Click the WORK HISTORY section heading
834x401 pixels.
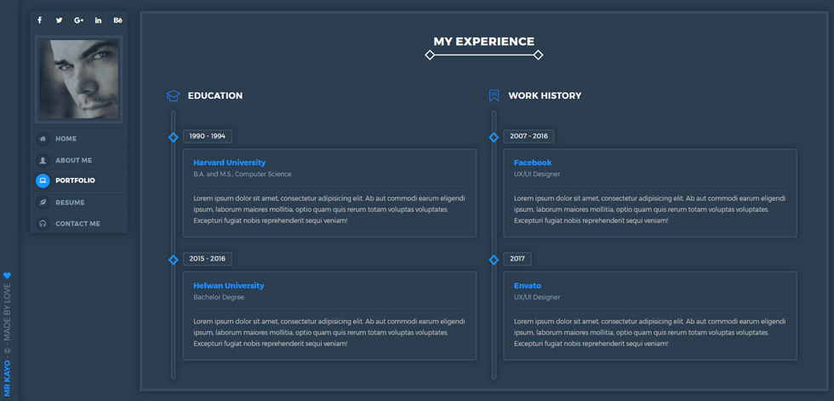(x=545, y=95)
